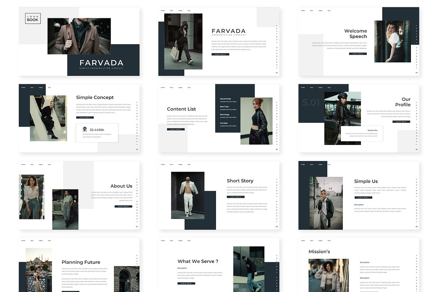Click Learn More on the Our Profile slide
The width and height of the screenshot is (438, 292).
click(x=401, y=122)
